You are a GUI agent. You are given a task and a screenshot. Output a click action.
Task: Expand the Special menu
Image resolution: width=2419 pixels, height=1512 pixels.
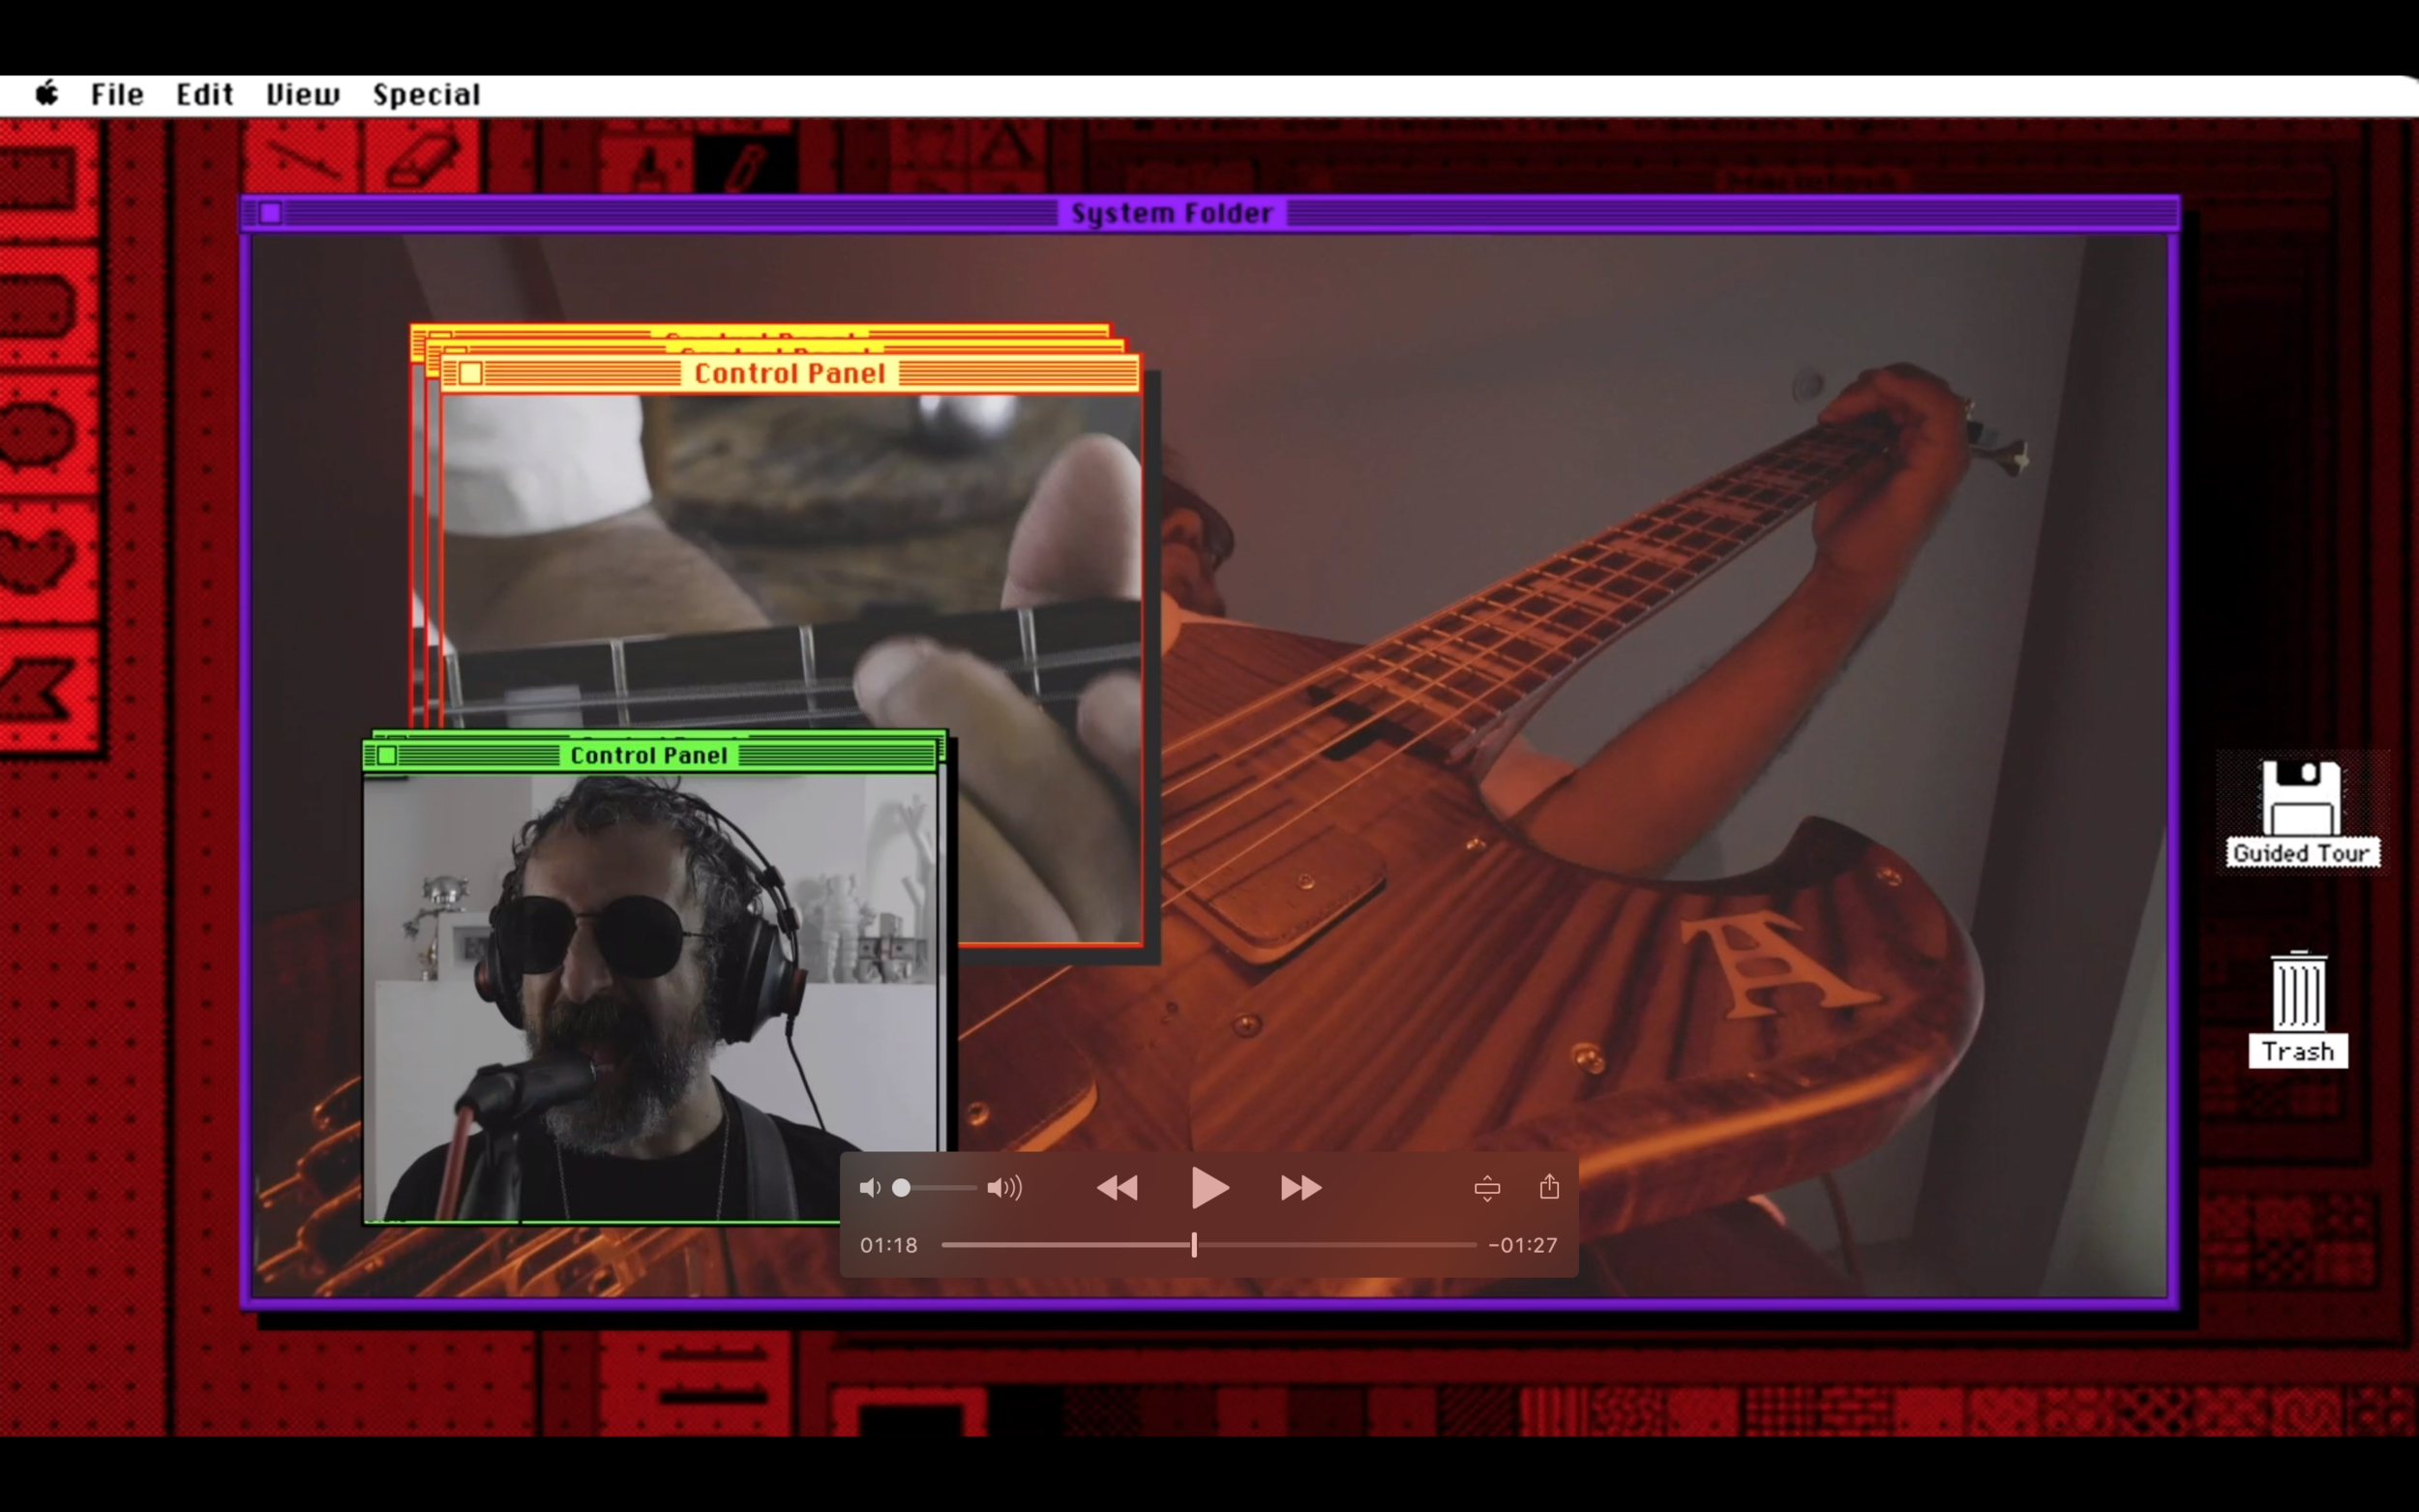427,95
